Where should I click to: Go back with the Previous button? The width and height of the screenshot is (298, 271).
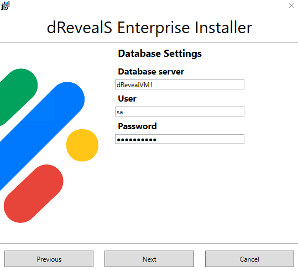49,259
